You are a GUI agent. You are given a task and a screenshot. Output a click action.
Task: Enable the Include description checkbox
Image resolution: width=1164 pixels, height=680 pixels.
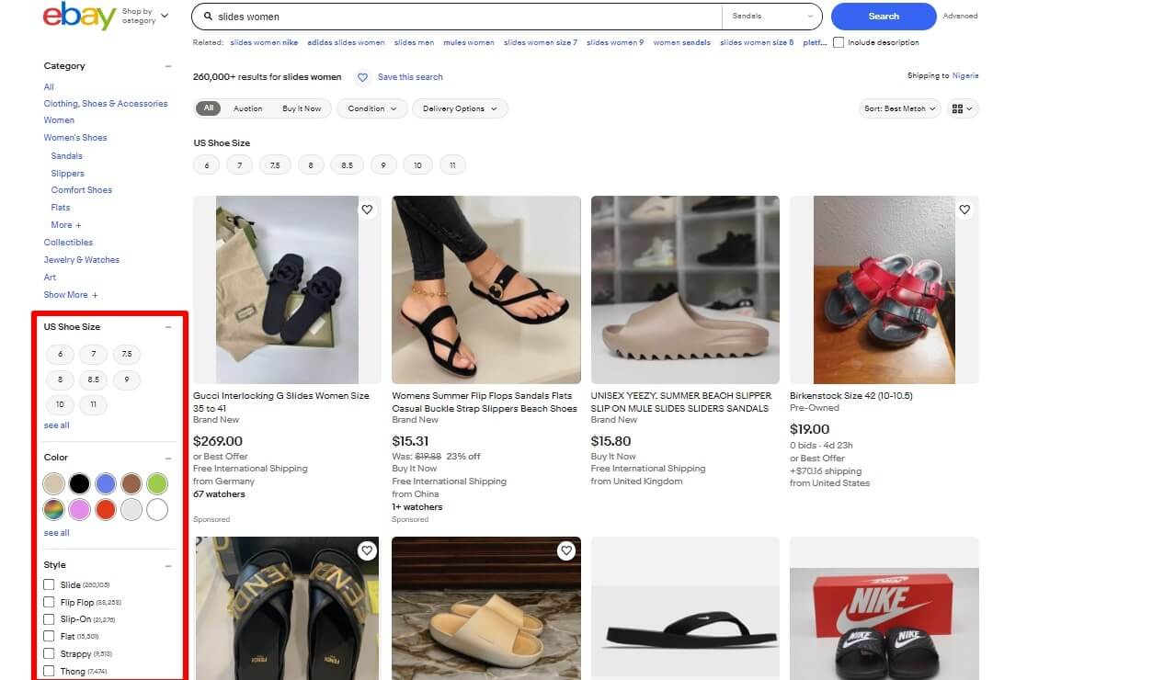[840, 41]
